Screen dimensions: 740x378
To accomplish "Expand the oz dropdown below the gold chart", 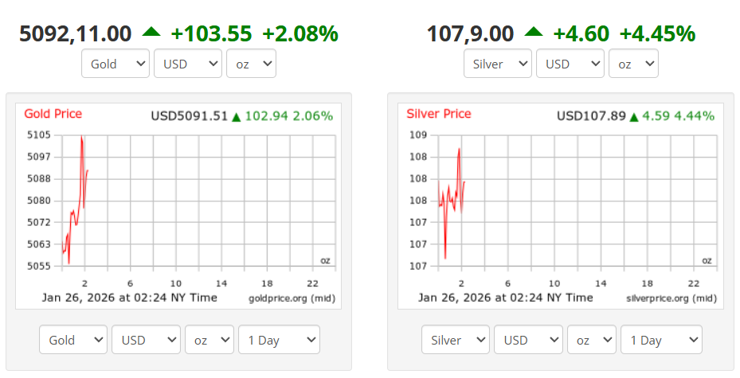I will [x=209, y=340].
